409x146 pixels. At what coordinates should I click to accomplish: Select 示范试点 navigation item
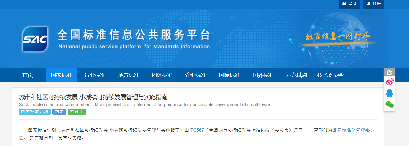(x=296, y=75)
